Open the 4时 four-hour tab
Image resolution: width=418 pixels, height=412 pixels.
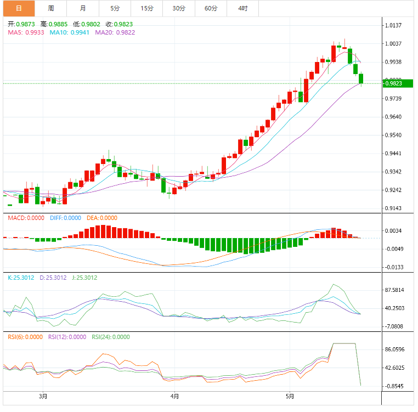[x=242, y=8]
